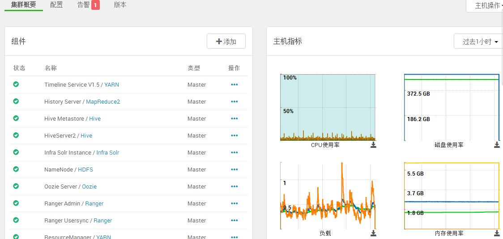Open actions menu for NameNode row
This screenshot has height=239, width=503.
point(234,169)
